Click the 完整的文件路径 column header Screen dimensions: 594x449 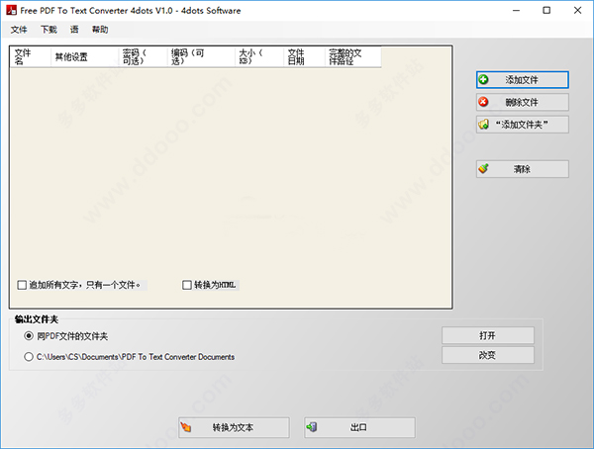click(353, 57)
